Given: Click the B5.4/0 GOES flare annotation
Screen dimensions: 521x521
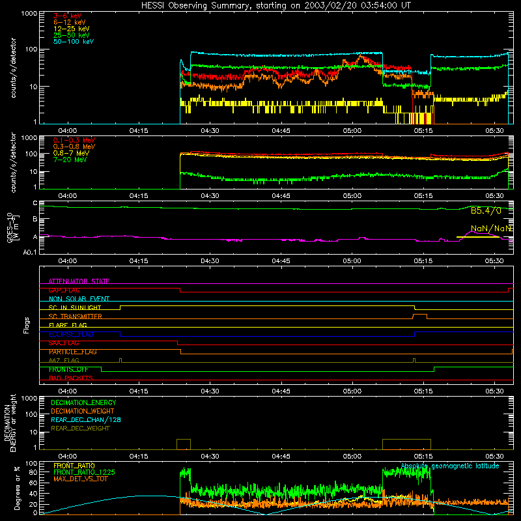Looking at the screenshot, I should (x=486, y=210).
